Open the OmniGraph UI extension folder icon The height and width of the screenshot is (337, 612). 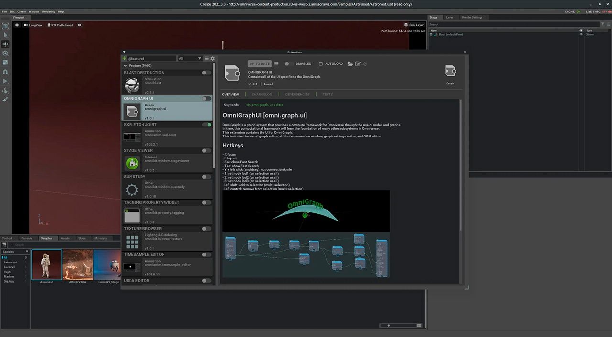[350, 63]
